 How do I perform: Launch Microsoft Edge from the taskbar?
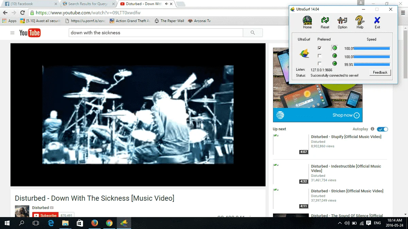(x=51, y=223)
